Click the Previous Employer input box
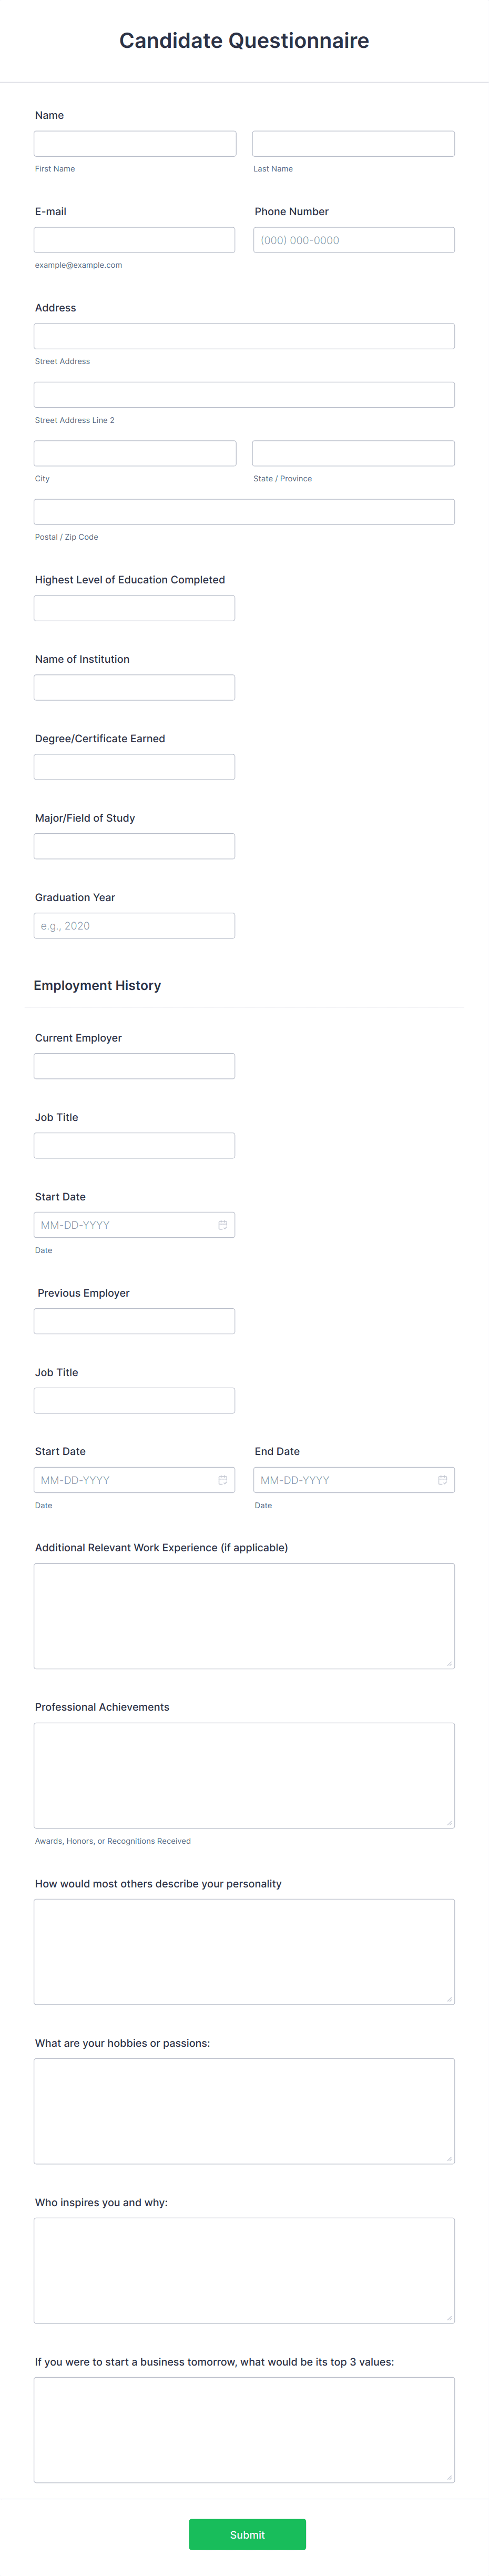The height and width of the screenshot is (2576, 489). tap(135, 1321)
